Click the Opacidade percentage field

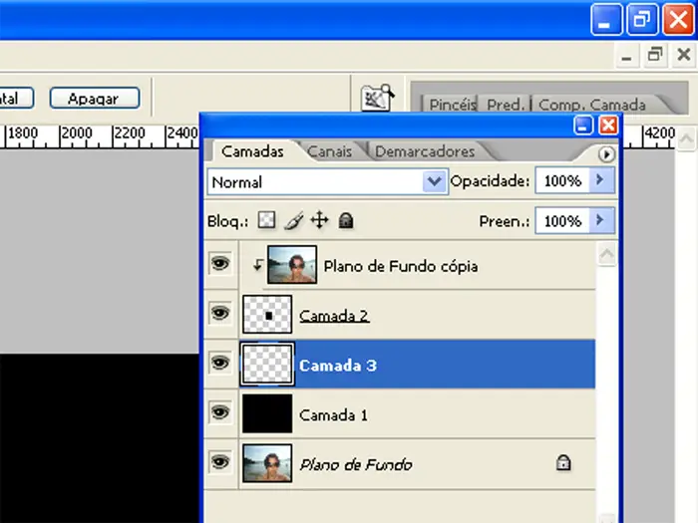point(562,181)
